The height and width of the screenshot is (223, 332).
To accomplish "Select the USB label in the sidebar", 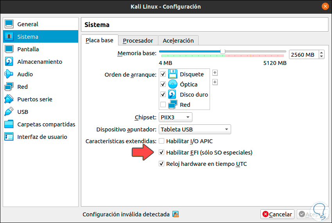I will pyautogui.click(x=23, y=111).
